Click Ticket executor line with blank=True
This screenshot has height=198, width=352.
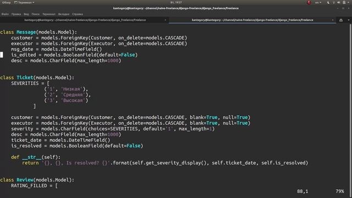(131, 123)
